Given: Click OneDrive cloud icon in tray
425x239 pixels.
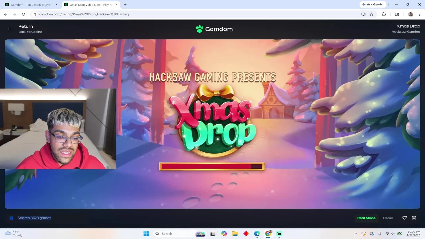Looking at the screenshot, I should point(372,234).
